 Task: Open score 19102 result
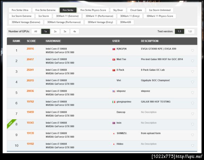(x=30, y=144)
